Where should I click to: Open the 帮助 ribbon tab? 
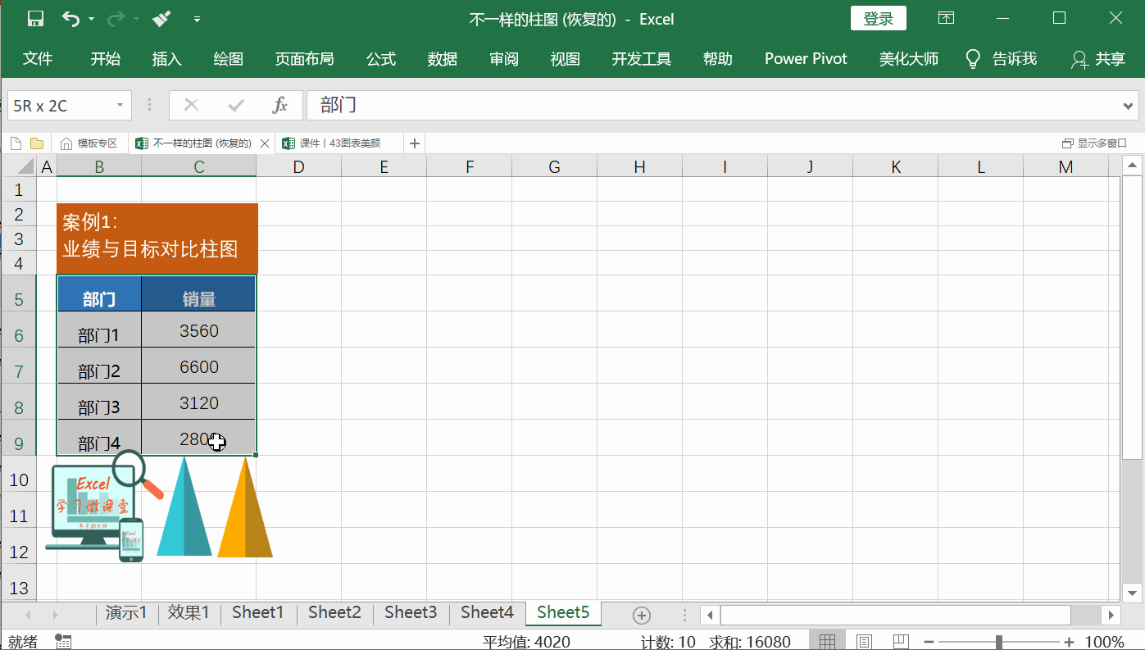tap(717, 59)
